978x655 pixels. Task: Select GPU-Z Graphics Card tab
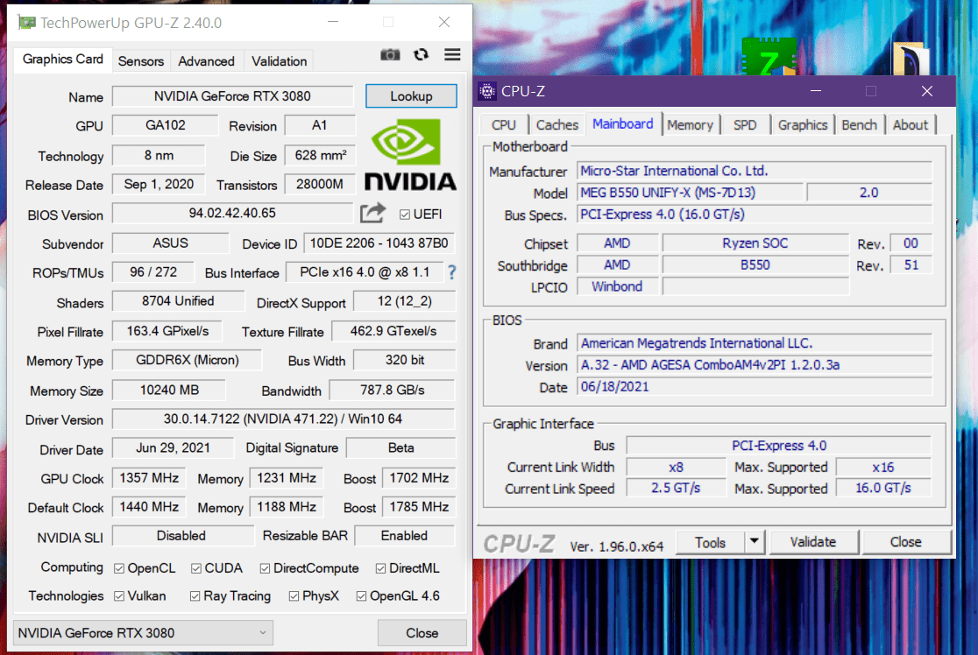click(x=62, y=60)
